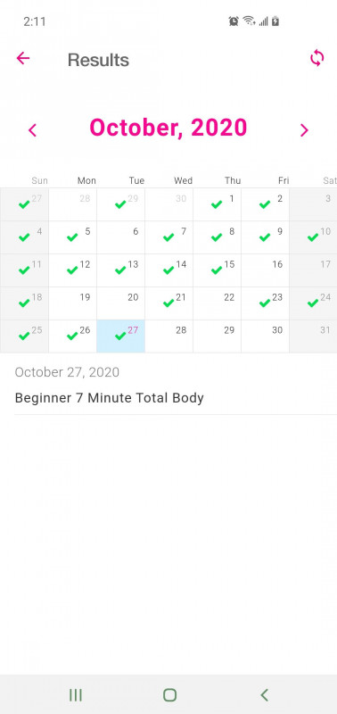Click the October, 2020 month title
The height and width of the screenshot is (714, 337).
point(168,128)
